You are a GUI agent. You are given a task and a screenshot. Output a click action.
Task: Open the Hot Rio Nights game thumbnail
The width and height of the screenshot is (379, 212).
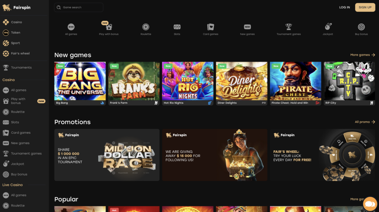point(188,83)
